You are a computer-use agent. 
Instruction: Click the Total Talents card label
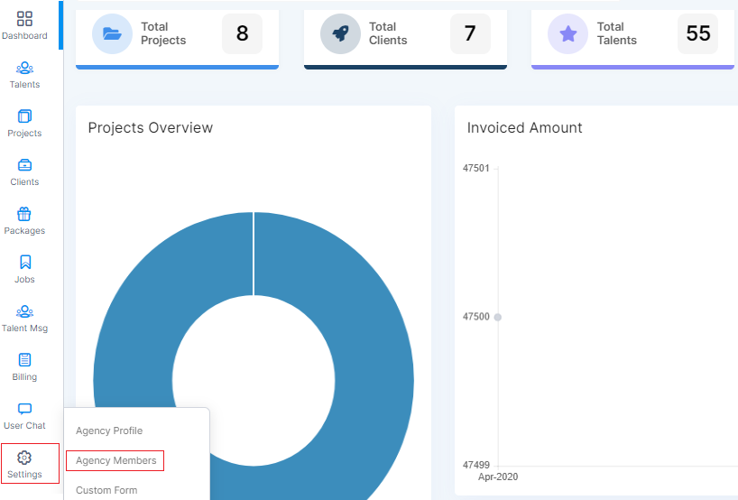[x=616, y=33]
